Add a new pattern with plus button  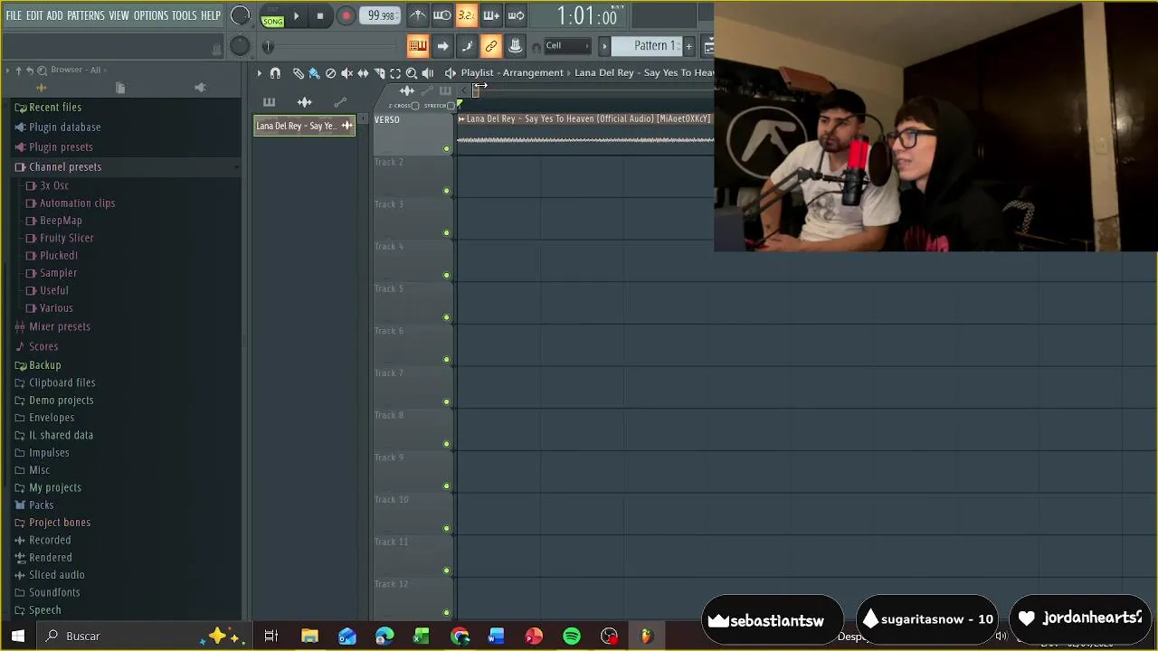point(688,46)
